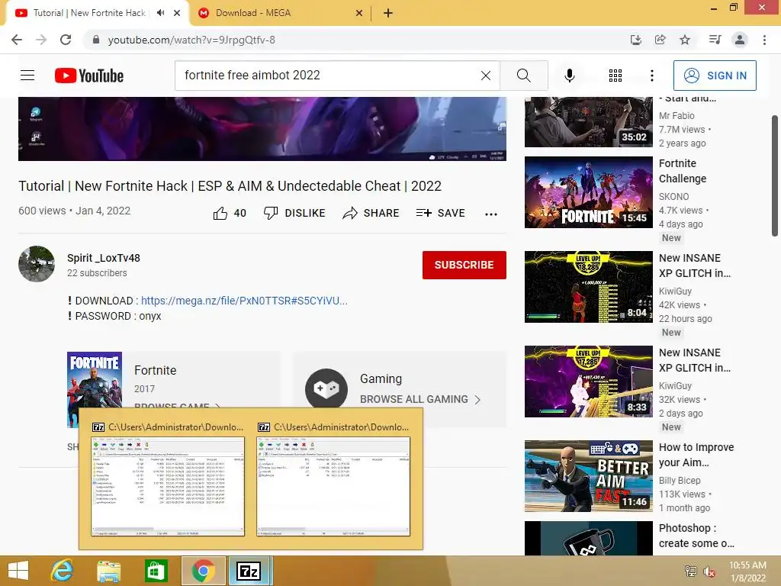The height and width of the screenshot is (586, 781).
Task: Open the mega.nz download link
Action: click(244, 301)
